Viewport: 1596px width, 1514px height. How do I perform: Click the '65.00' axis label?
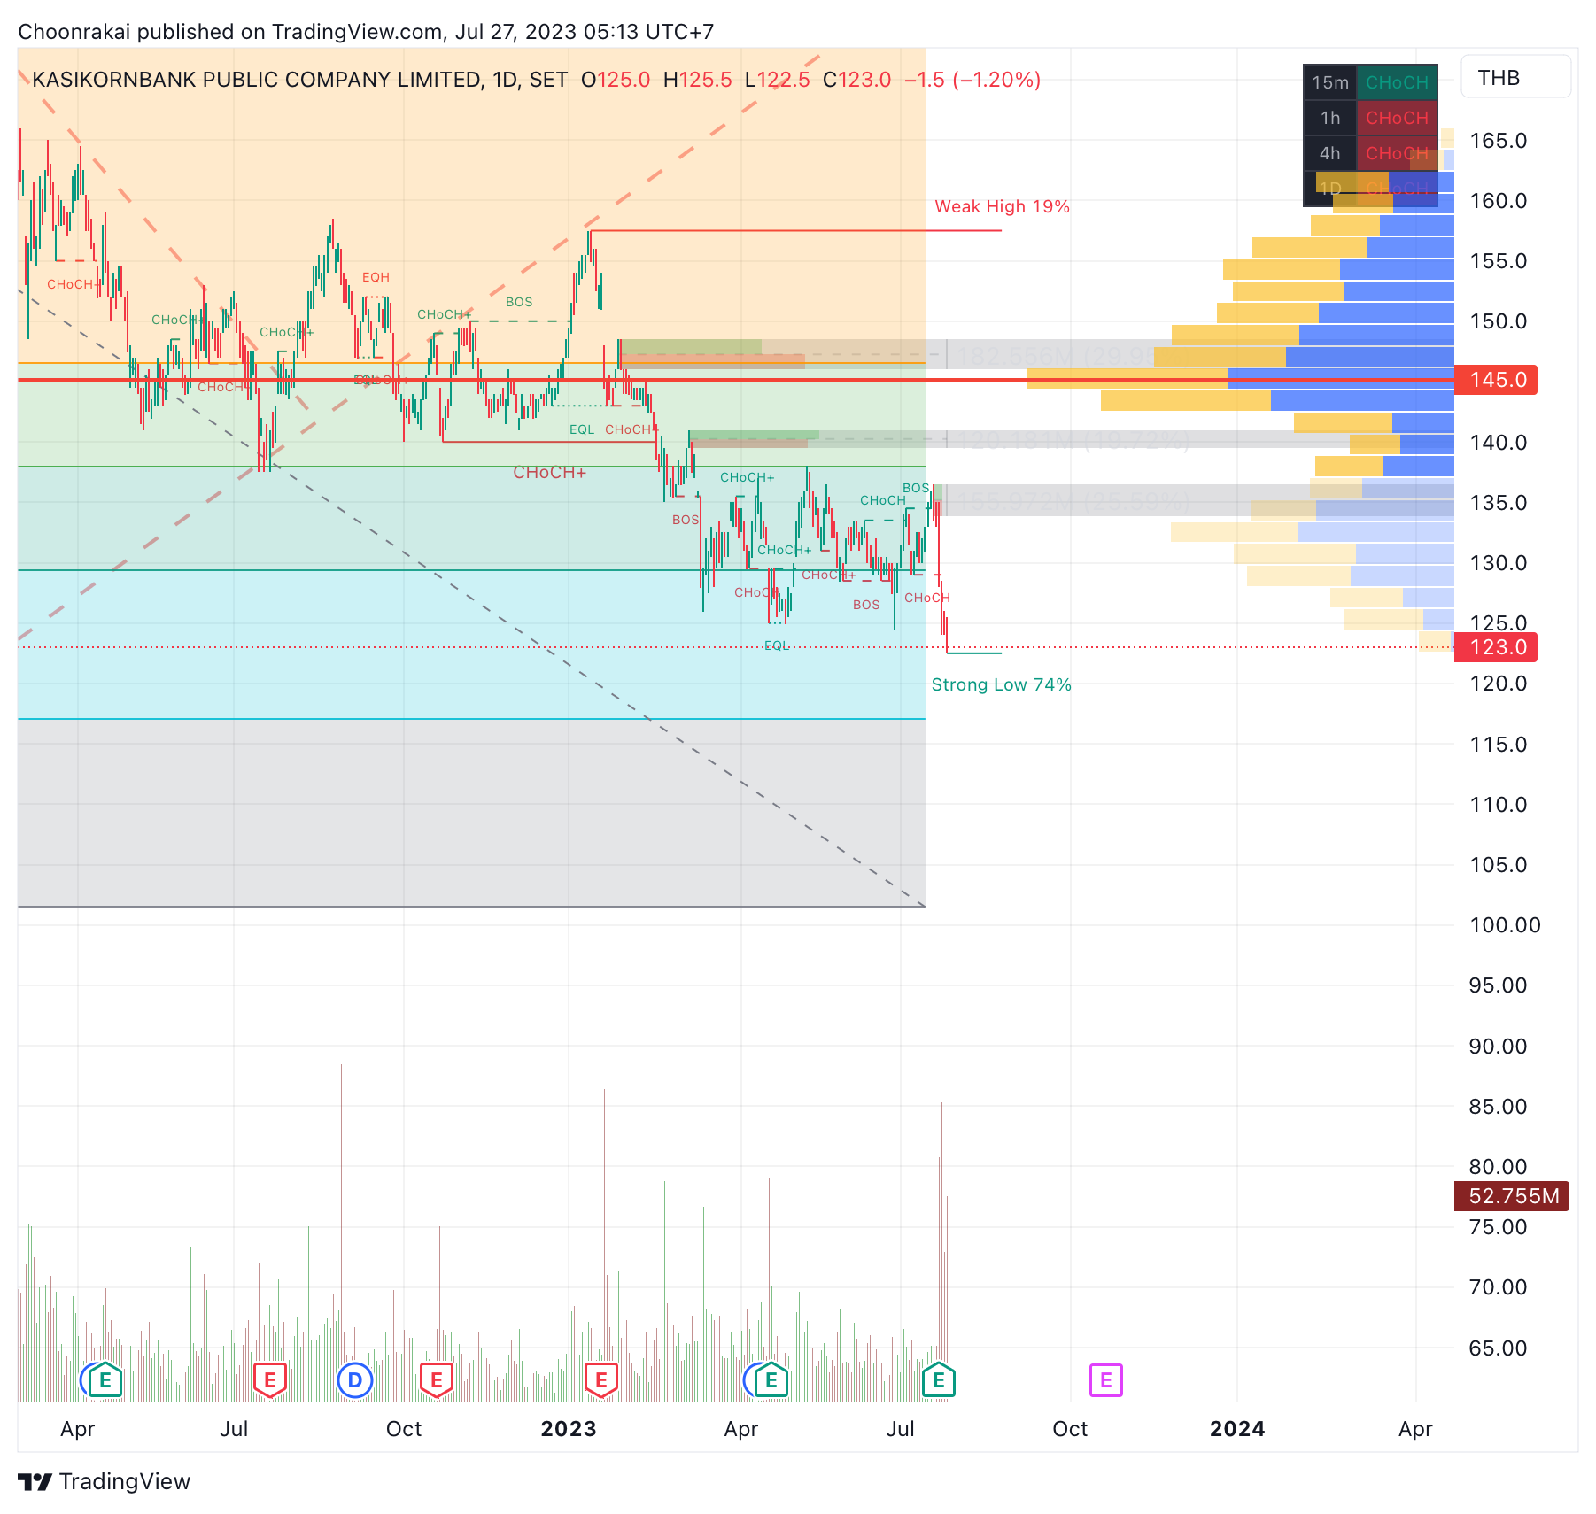click(x=1499, y=1348)
